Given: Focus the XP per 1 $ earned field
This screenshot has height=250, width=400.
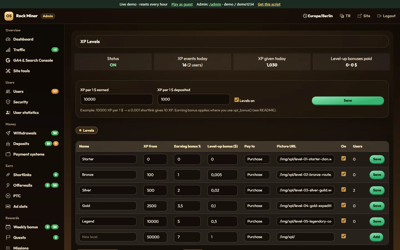Looking at the screenshot, I should 116,99.
